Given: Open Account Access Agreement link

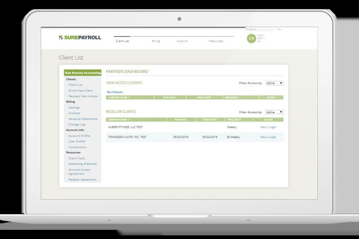Looking at the screenshot, I should (x=79, y=172).
